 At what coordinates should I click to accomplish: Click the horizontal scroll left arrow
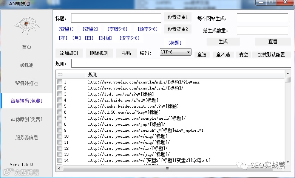[59, 168]
